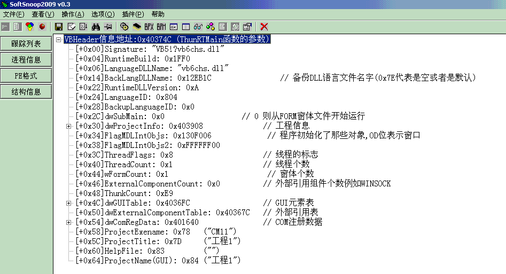Click the memory chip toolbar icon
506x274 pixels.
tap(137, 27)
